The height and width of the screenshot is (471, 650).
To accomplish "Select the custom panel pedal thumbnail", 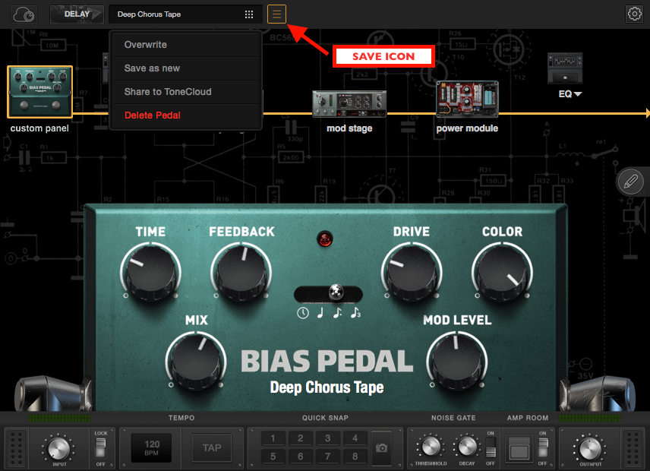I will pyautogui.click(x=39, y=92).
